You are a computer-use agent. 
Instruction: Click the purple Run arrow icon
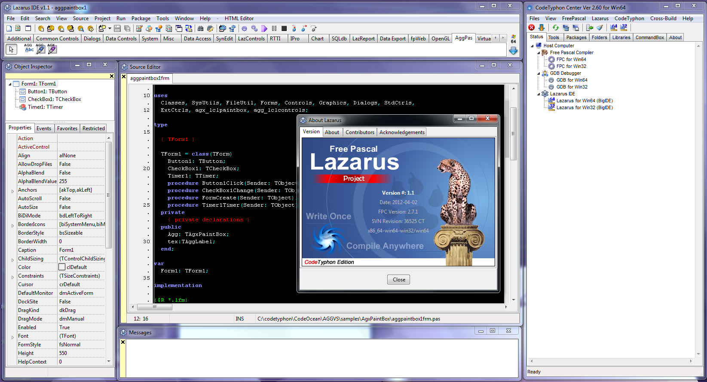click(x=264, y=28)
